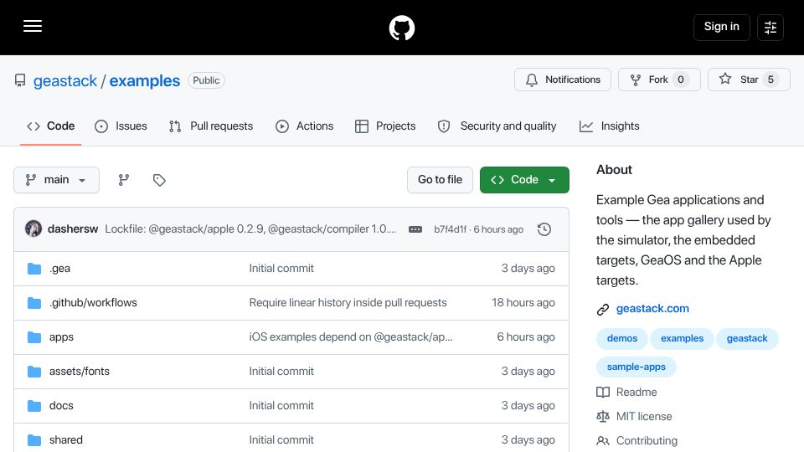Go to the GitHub homepage logo
Screen dimensions: 804x452
[401, 28]
